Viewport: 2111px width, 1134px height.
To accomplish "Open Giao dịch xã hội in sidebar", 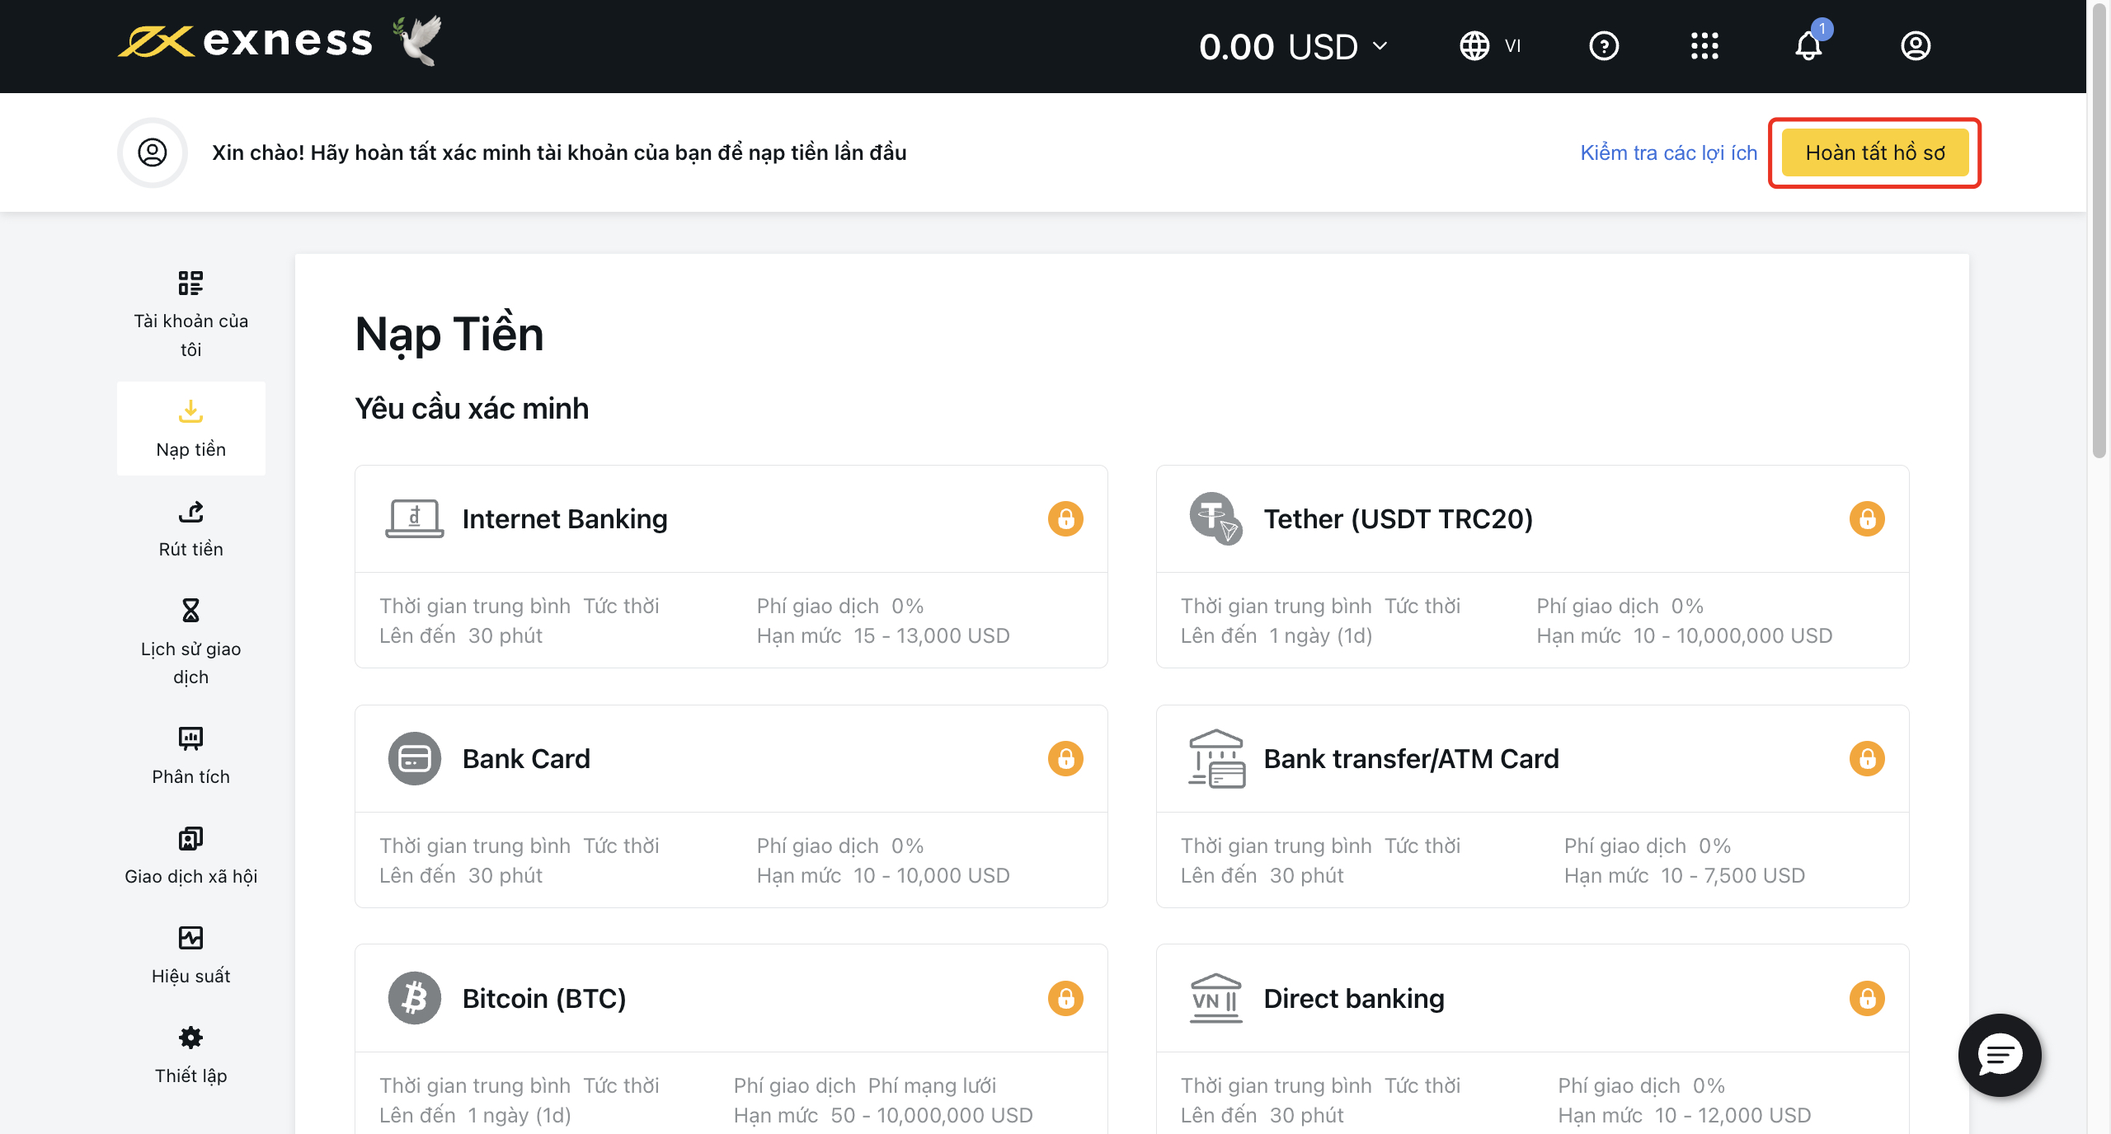I will (191, 856).
